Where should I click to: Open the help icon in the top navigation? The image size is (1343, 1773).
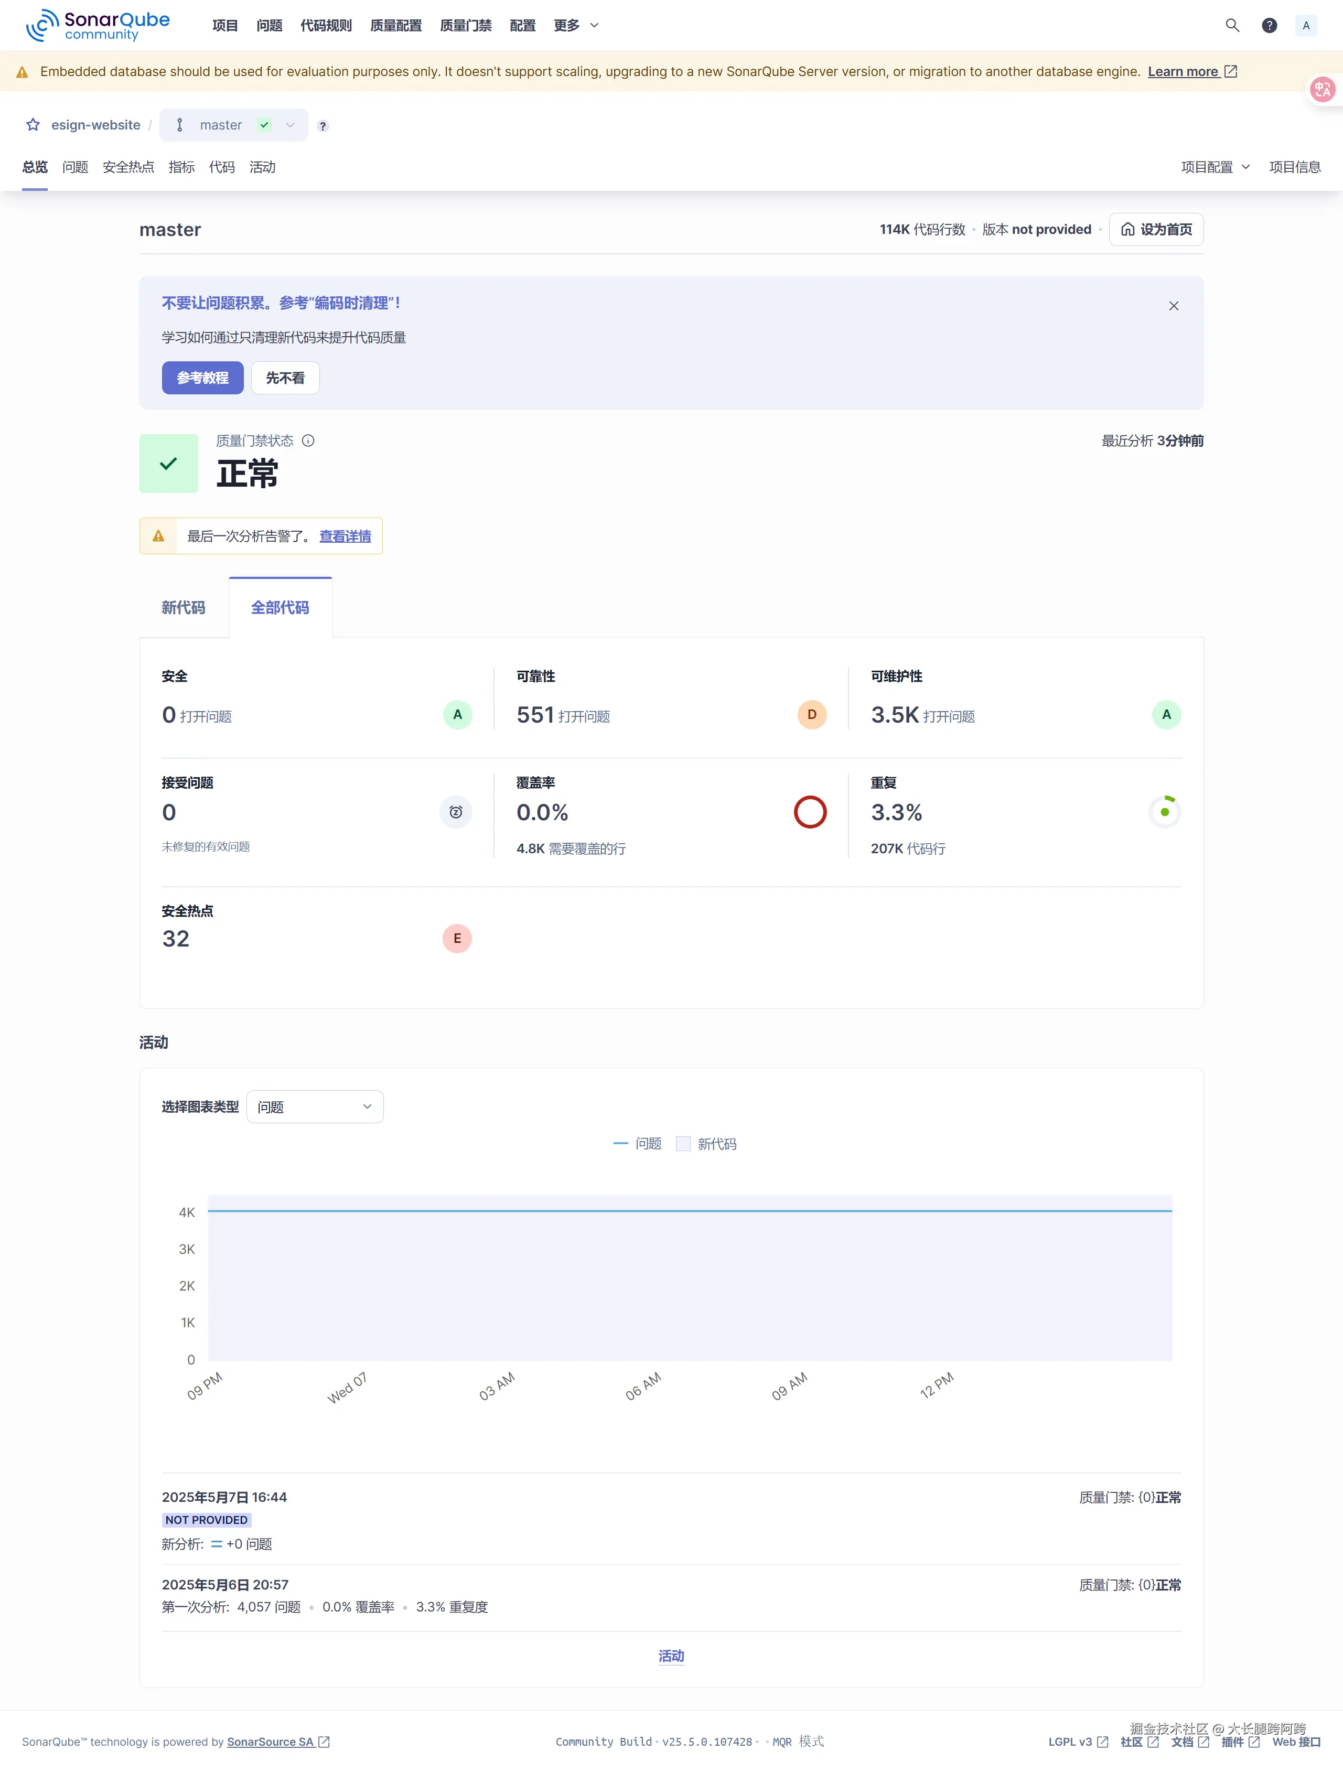[x=1269, y=25]
